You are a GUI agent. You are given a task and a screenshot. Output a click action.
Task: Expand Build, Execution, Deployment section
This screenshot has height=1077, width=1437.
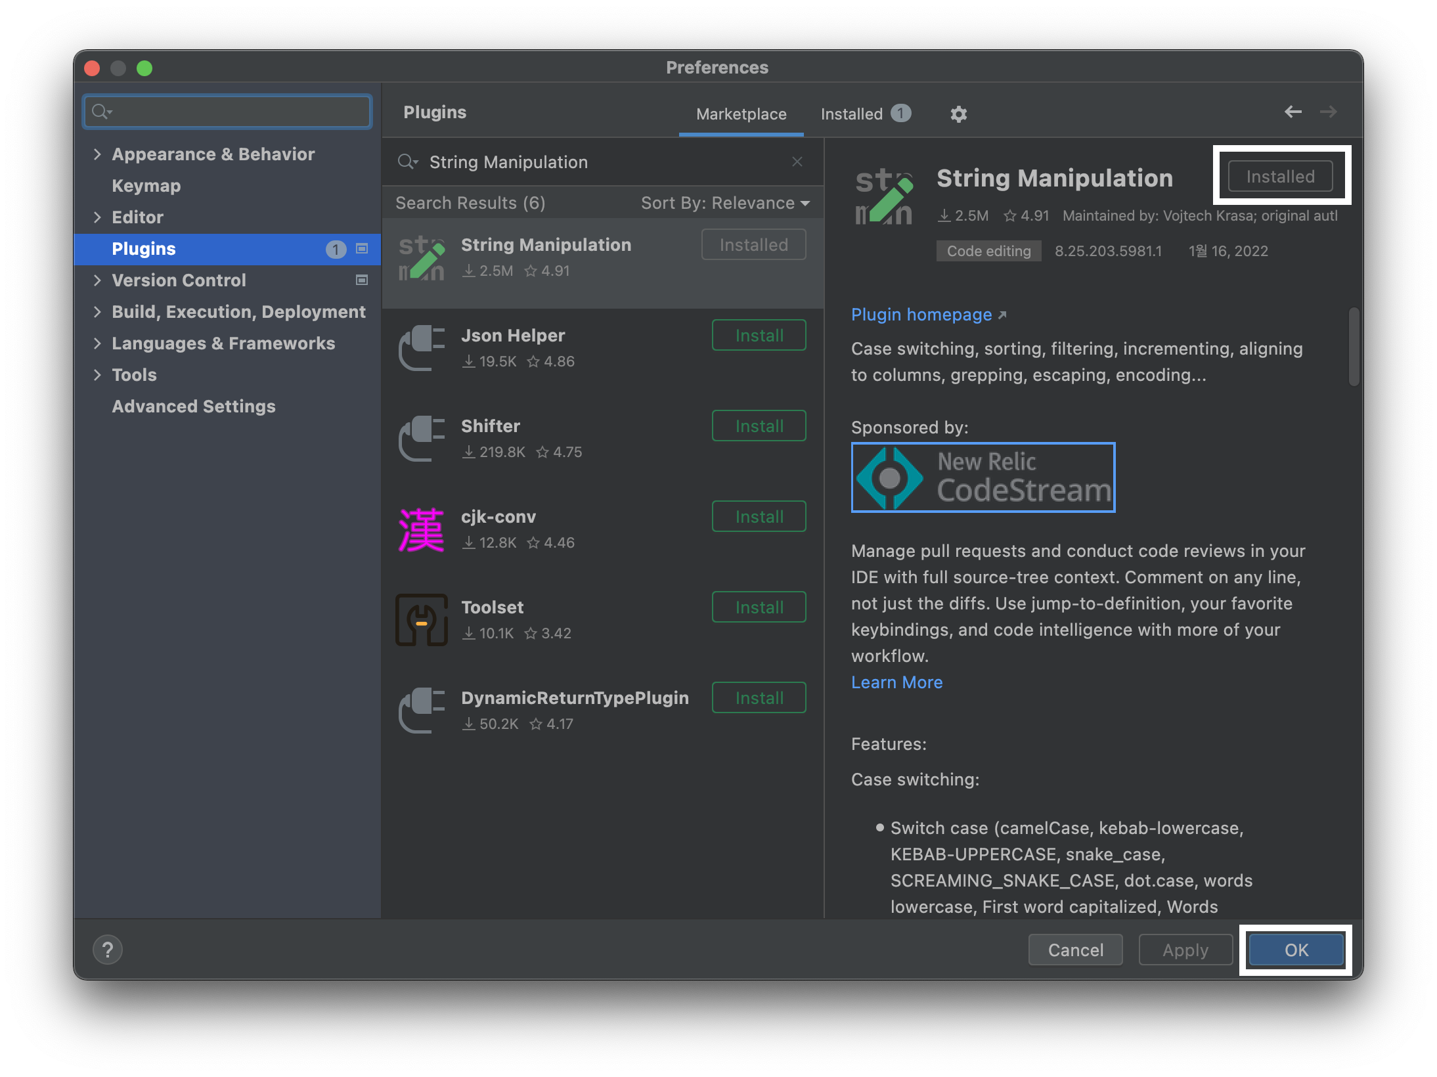tap(97, 312)
